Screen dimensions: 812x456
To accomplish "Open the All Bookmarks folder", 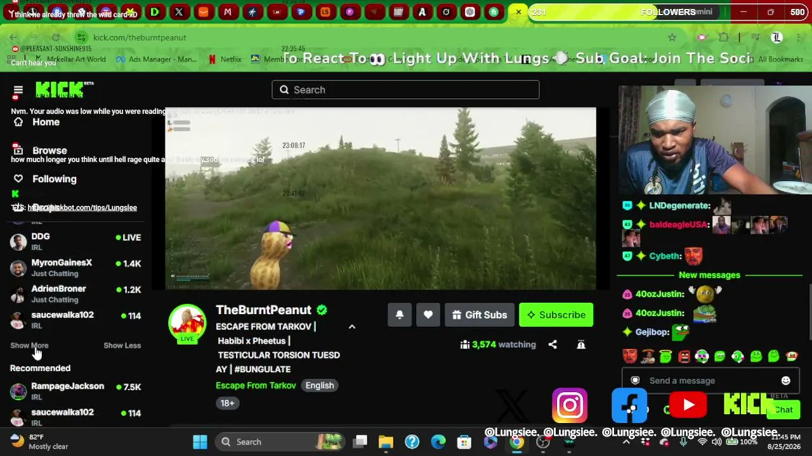I will tap(775, 59).
